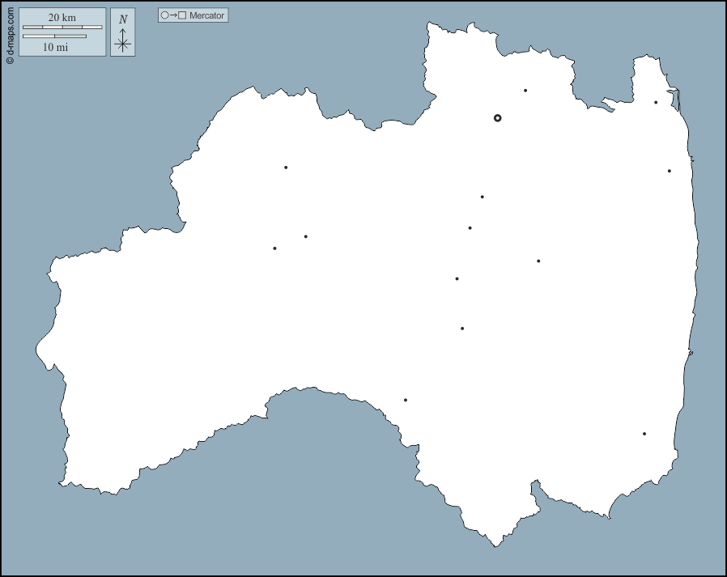Screen dimensions: 727x577
Task: Click the circle-to-square projection icon
Action: click(174, 15)
